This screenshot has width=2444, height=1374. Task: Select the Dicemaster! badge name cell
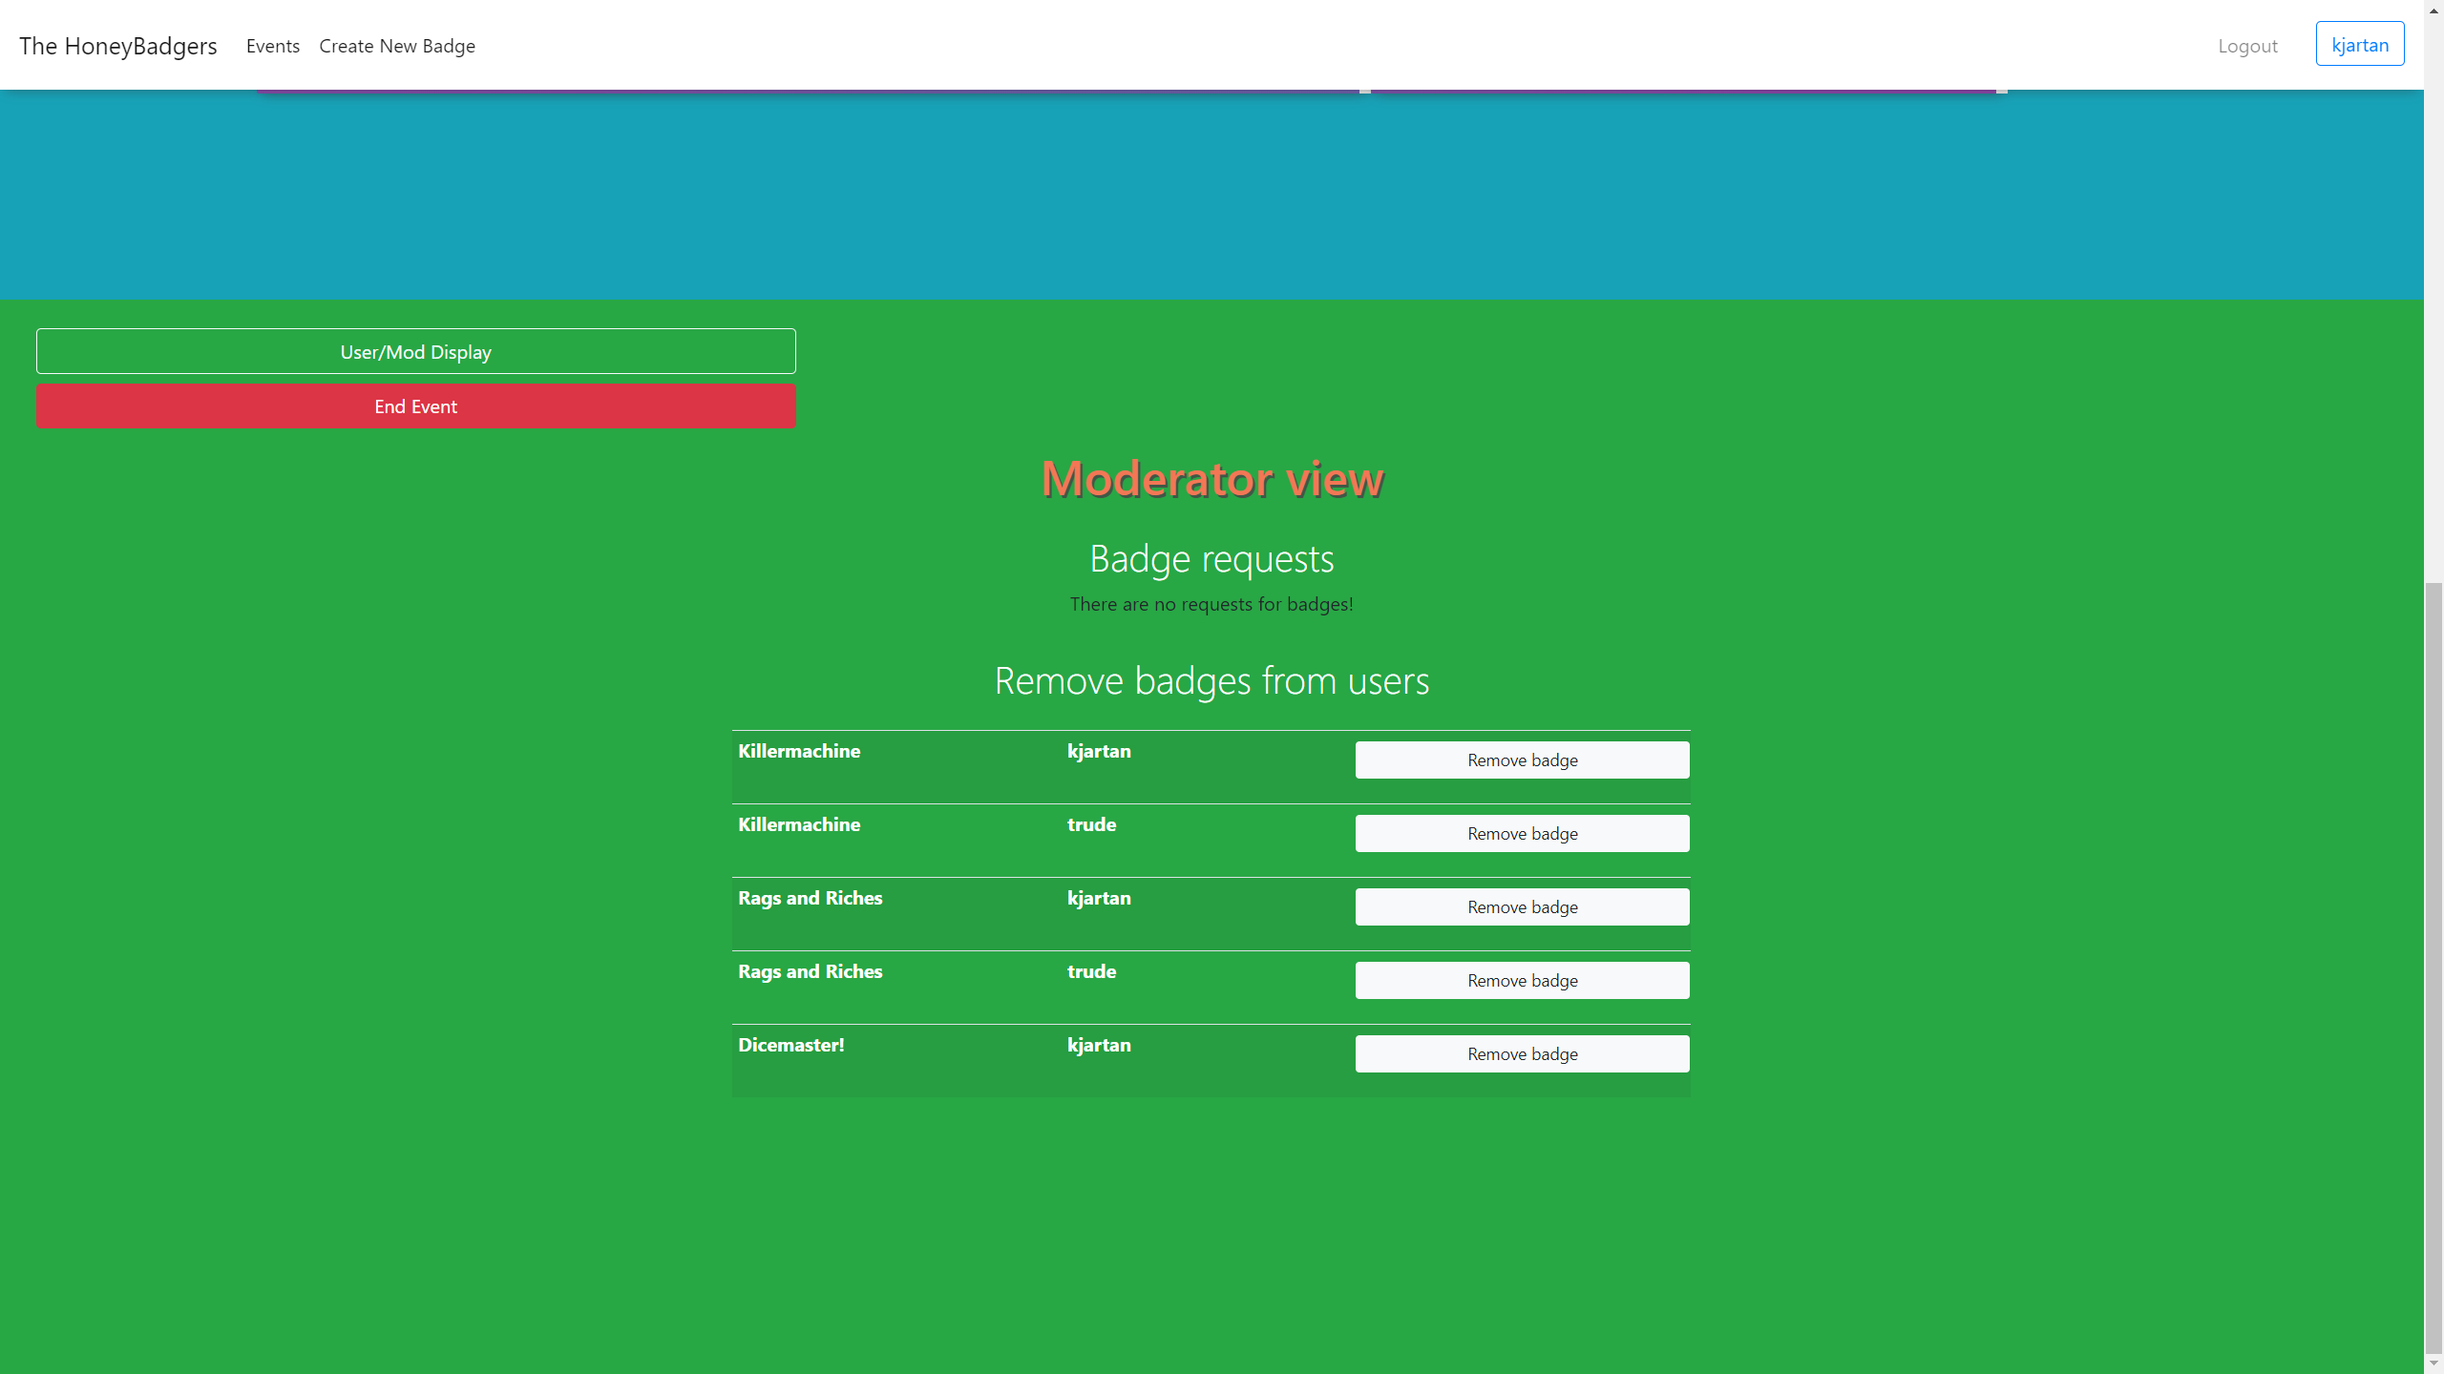tap(790, 1045)
